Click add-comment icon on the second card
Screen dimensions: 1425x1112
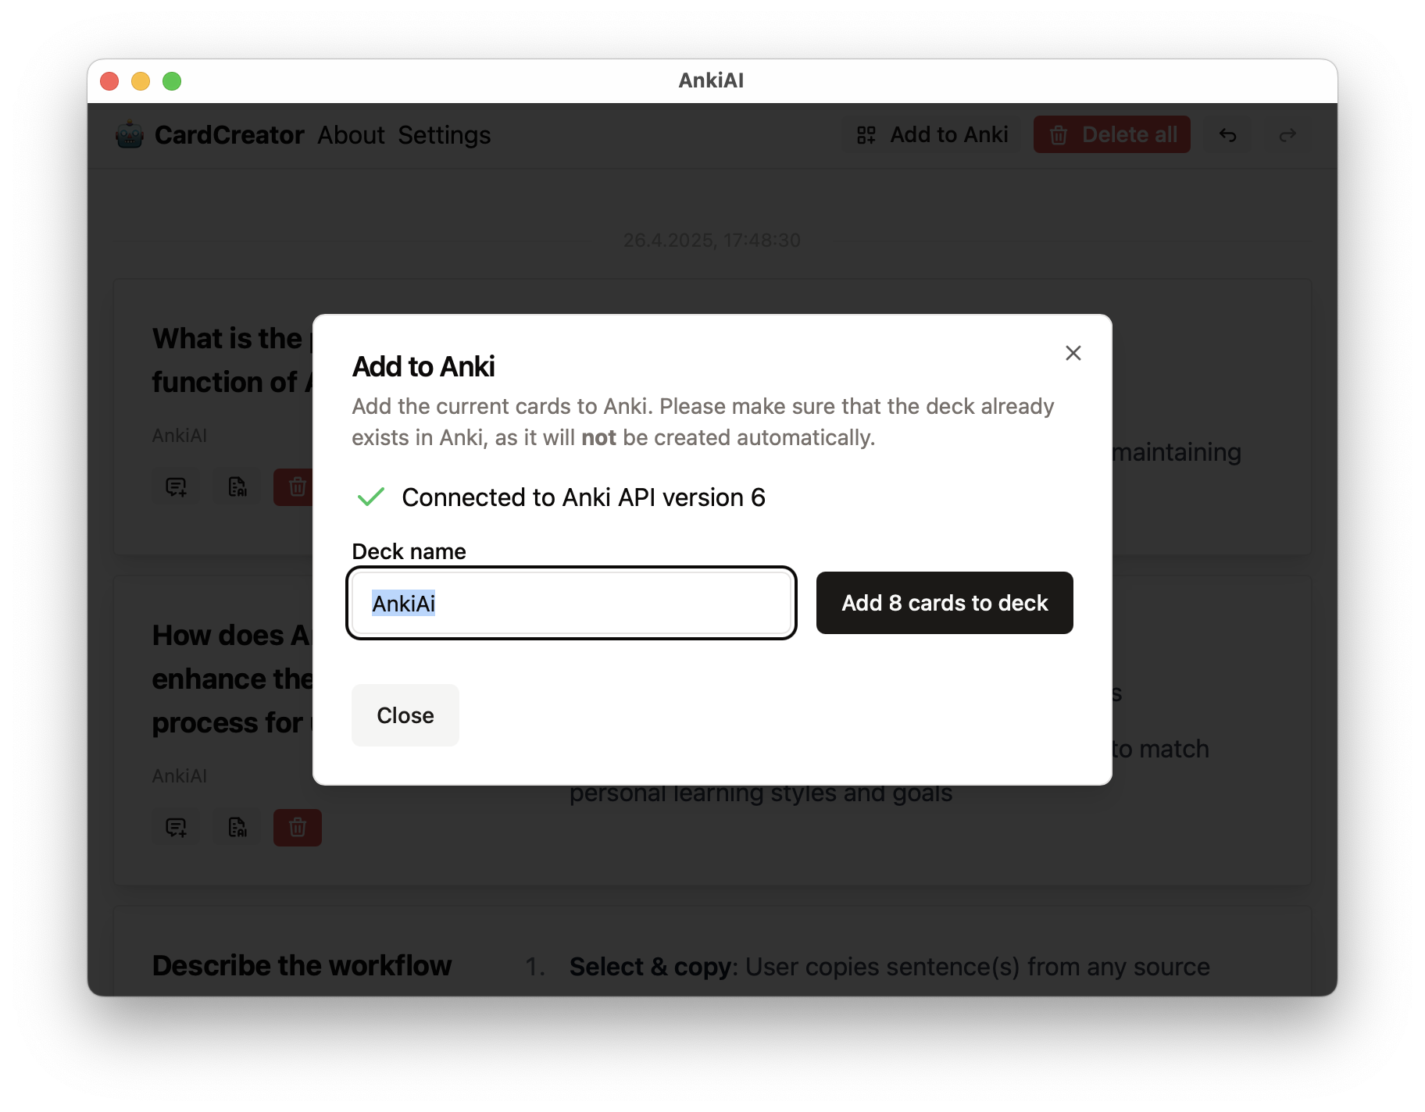point(176,828)
